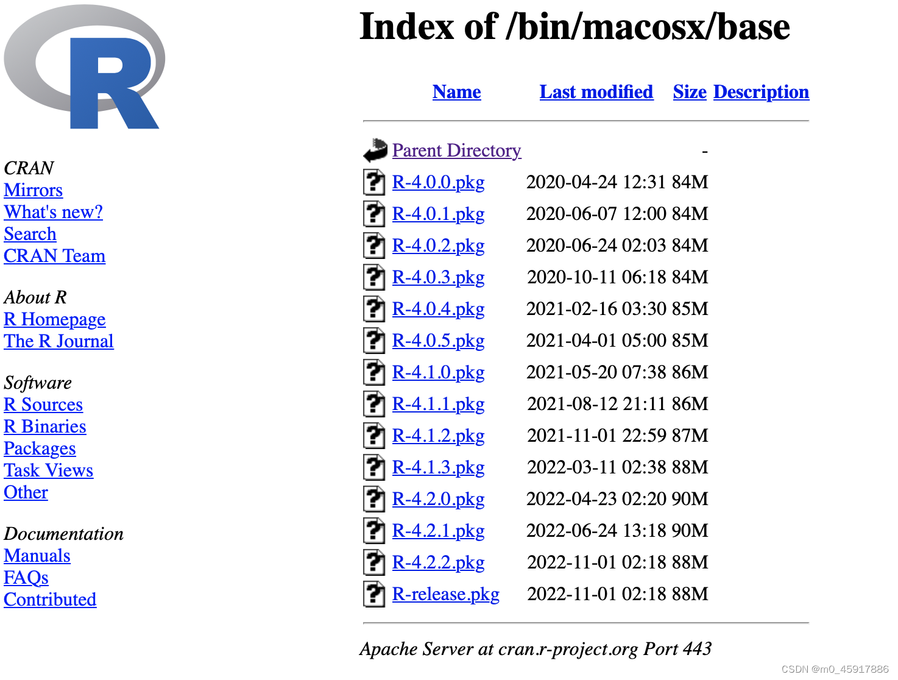Click the file icon beside R-4.2.1.pkg
This screenshot has height=680, width=898.
tap(374, 530)
